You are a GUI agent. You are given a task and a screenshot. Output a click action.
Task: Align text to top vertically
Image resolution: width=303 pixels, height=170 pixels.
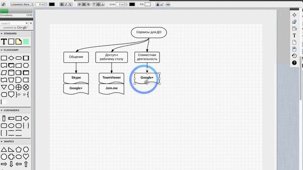pyautogui.click(x=94, y=4)
